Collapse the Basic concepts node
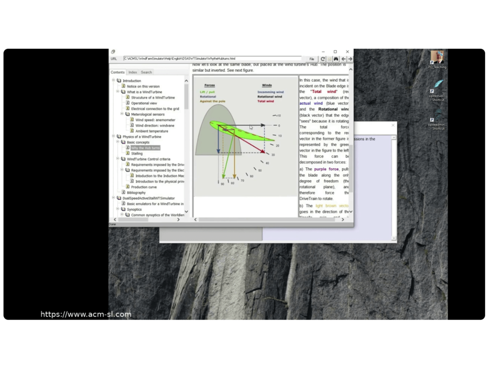Screen dimensions: 489x367 point(117,141)
